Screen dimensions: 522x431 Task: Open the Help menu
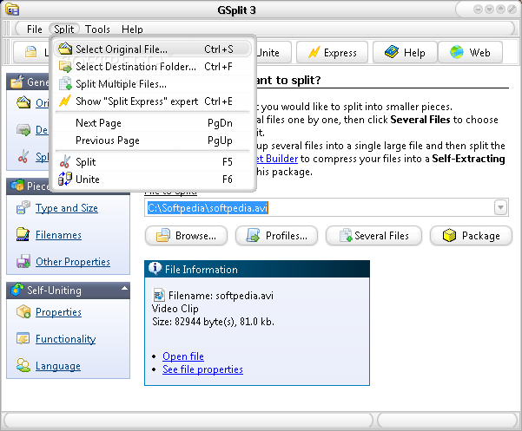132,29
